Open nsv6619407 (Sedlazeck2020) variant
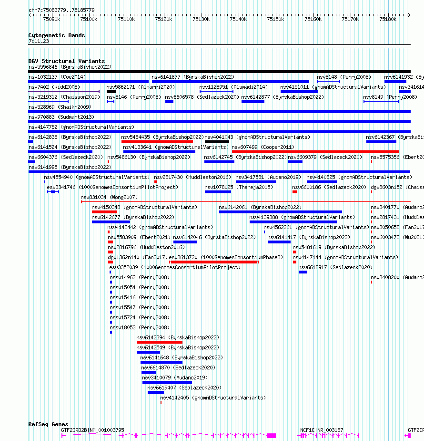The image size is (424, 441). pyautogui.click(x=184, y=388)
